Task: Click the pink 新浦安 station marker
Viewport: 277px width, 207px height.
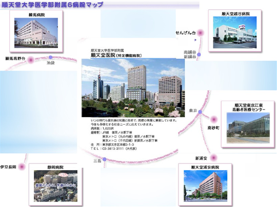Action: [x=213, y=157]
